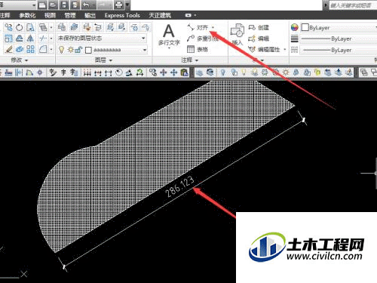Click the stacked layers icon at toolbar start

(200, 72)
